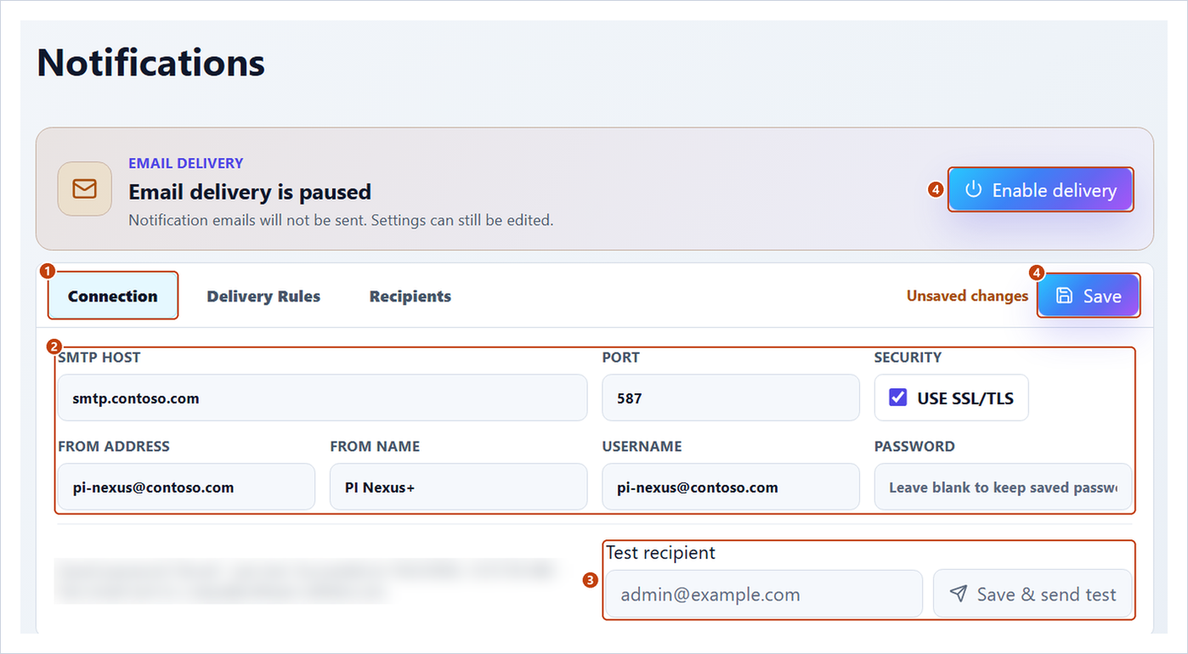
Task: Click the SMTP Host input field
Action: (322, 397)
